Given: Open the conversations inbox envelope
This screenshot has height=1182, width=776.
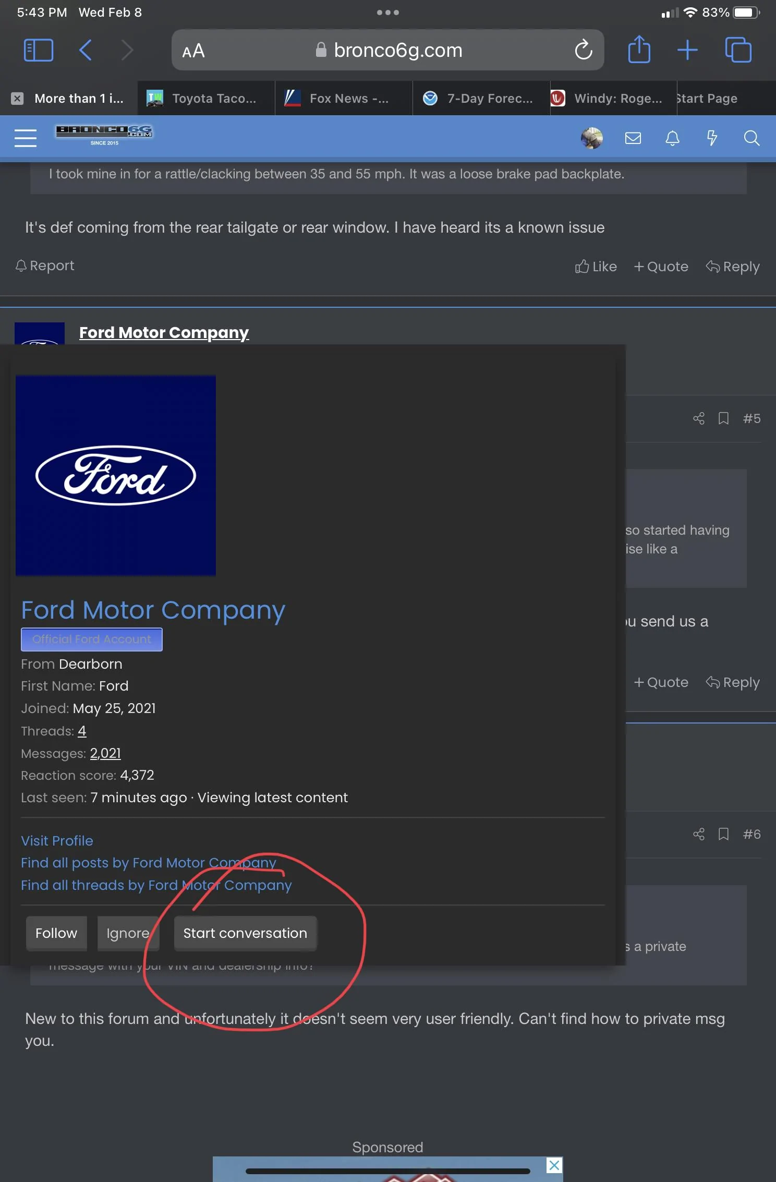Looking at the screenshot, I should [633, 138].
